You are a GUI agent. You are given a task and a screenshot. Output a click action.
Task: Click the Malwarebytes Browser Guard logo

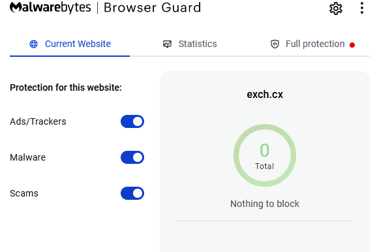(x=105, y=7)
